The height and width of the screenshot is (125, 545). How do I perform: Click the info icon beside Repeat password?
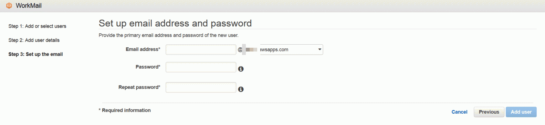tap(241, 89)
